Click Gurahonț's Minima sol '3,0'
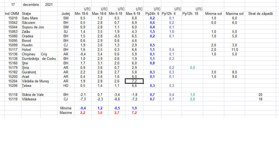279x143 pixels. [x=213, y=72]
